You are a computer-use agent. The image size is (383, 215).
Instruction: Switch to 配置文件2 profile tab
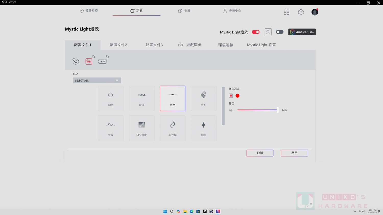coord(118,45)
